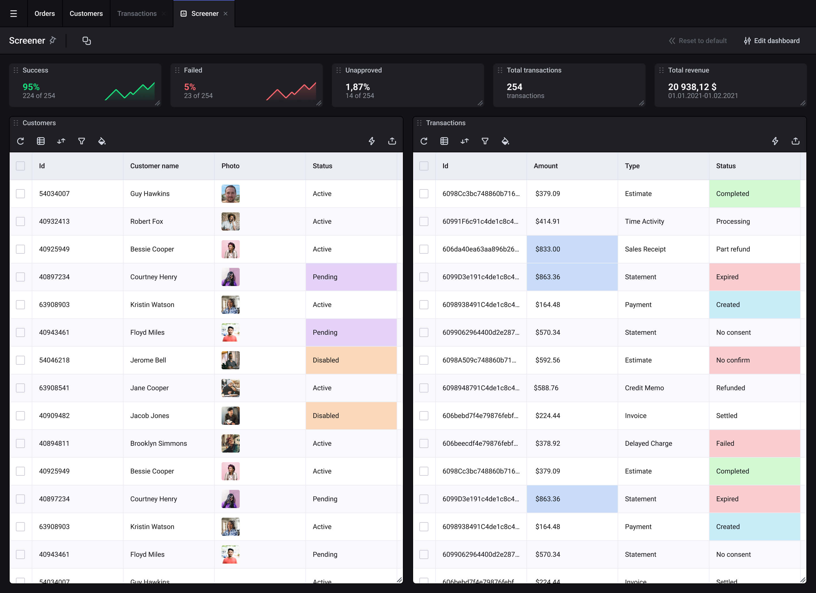Click resize handle of Success widget
Image resolution: width=816 pixels, height=593 pixels.
(x=157, y=103)
